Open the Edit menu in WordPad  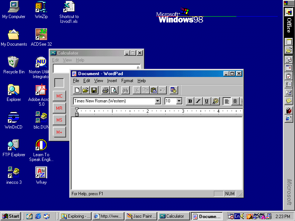[x=87, y=81]
